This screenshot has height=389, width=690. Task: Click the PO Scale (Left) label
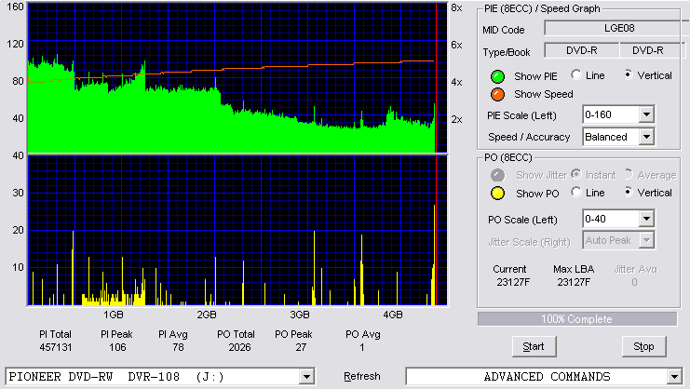[x=522, y=220]
